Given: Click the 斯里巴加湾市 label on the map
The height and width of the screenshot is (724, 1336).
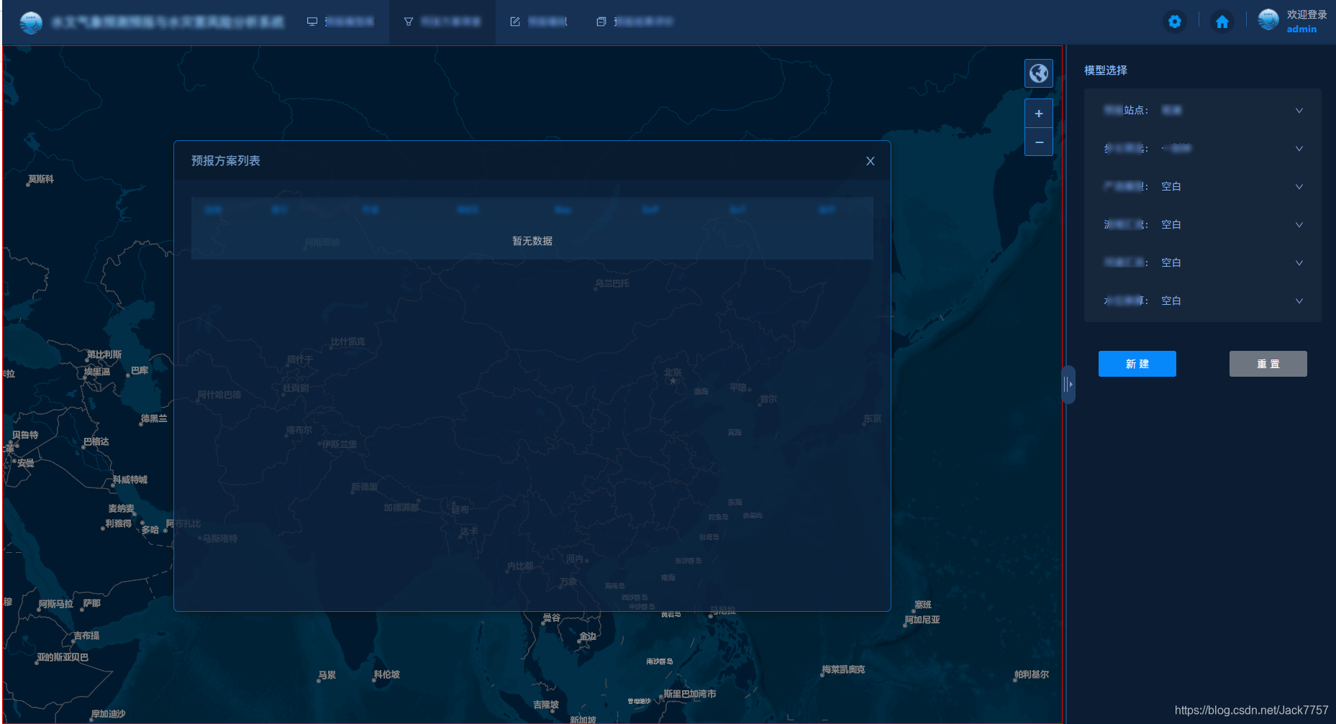Looking at the screenshot, I should (690, 694).
